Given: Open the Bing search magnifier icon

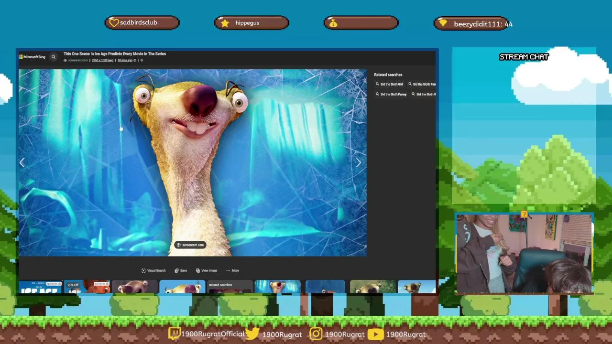Looking at the screenshot, I should pyautogui.click(x=54, y=57).
